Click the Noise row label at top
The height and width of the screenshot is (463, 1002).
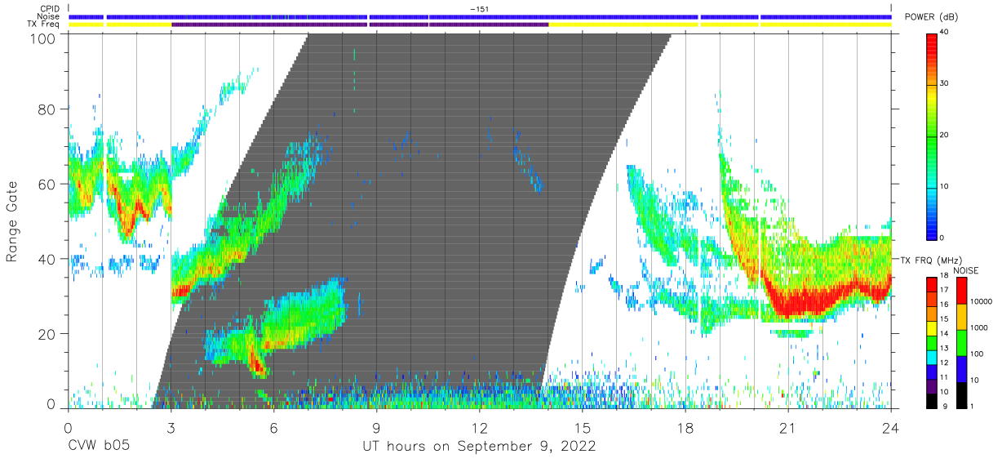50,16
